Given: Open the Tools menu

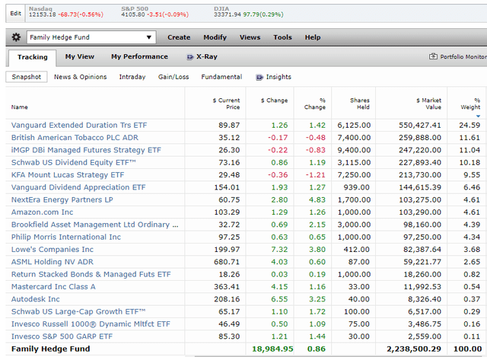Looking at the screenshot, I should pyautogui.click(x=282, y=37).
